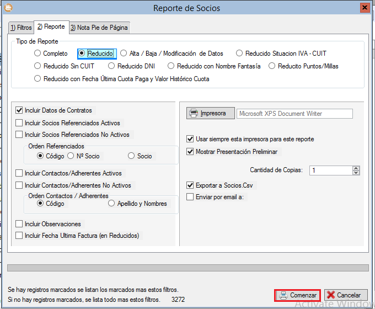Toggle Mostrar Presentación Preliminar checkbox
Screen dimensions: 375x309
191,152
